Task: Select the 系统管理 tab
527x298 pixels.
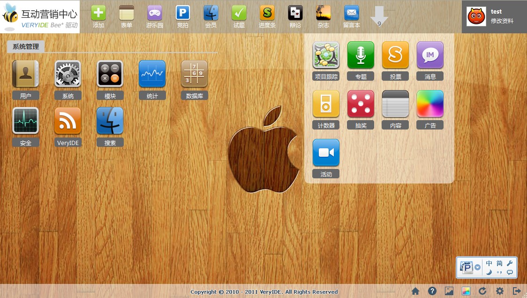Action: coord(26,46)
